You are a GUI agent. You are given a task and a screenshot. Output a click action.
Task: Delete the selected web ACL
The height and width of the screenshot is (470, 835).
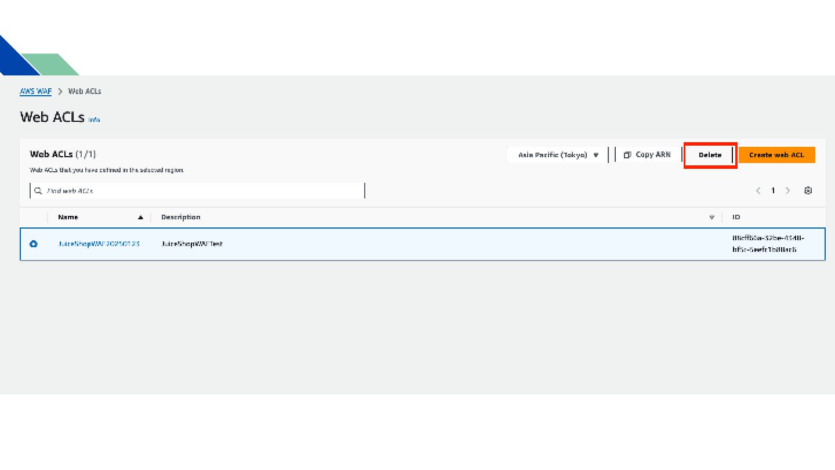click(710, 155)
